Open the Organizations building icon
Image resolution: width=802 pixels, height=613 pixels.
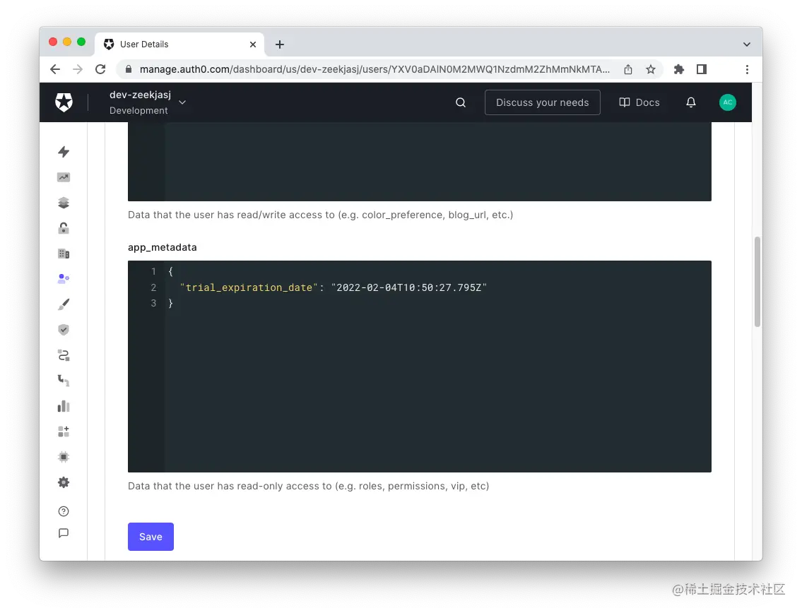(x=64, y=253)
